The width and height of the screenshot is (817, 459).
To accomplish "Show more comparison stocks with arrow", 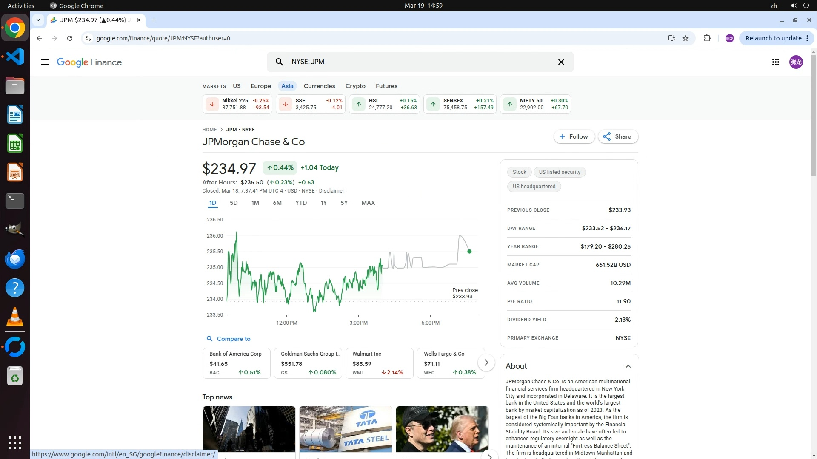I will (486, 363).
